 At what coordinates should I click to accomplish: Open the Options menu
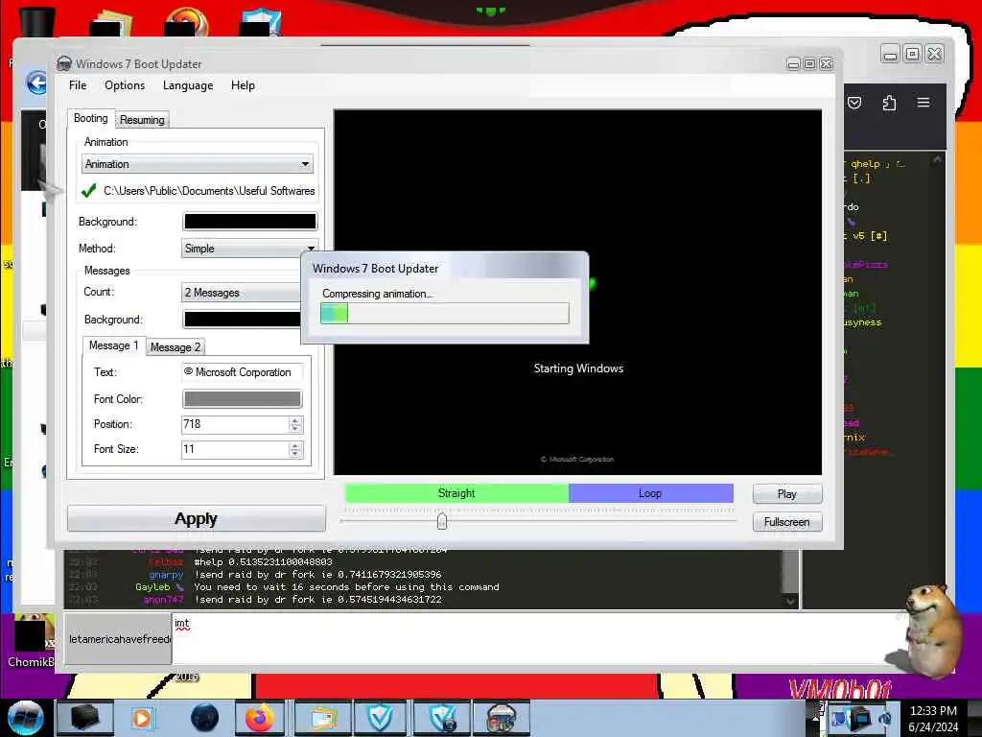[125, 85]
